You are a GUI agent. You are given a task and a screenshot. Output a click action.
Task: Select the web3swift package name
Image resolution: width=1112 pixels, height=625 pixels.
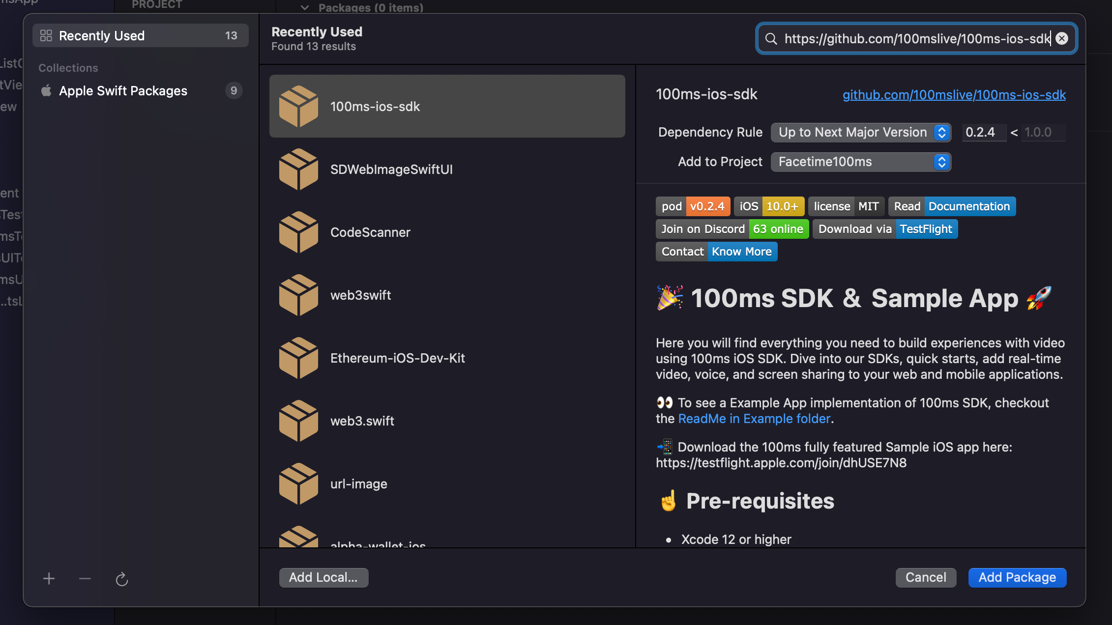click(360, 295)
